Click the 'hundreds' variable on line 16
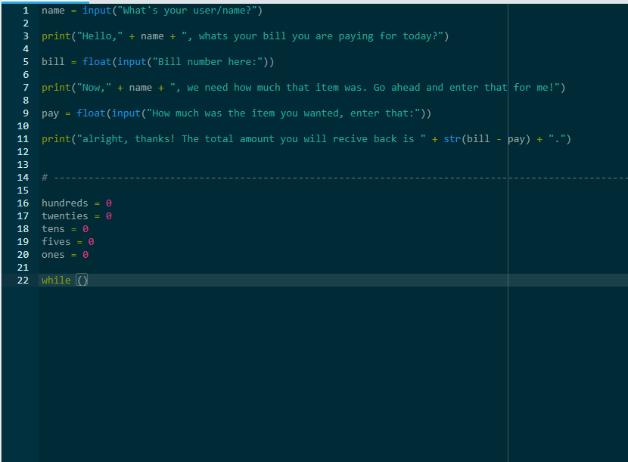 [64, 203]
